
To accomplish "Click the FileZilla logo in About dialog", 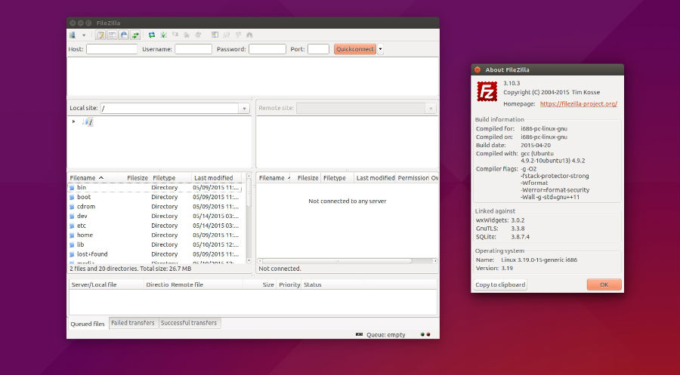I will (487, 91).
